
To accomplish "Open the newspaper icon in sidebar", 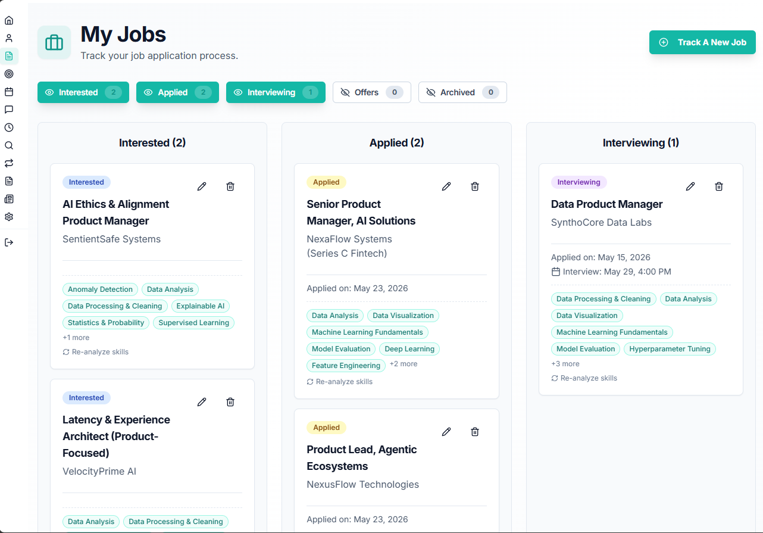I will (x=9, y=199).
